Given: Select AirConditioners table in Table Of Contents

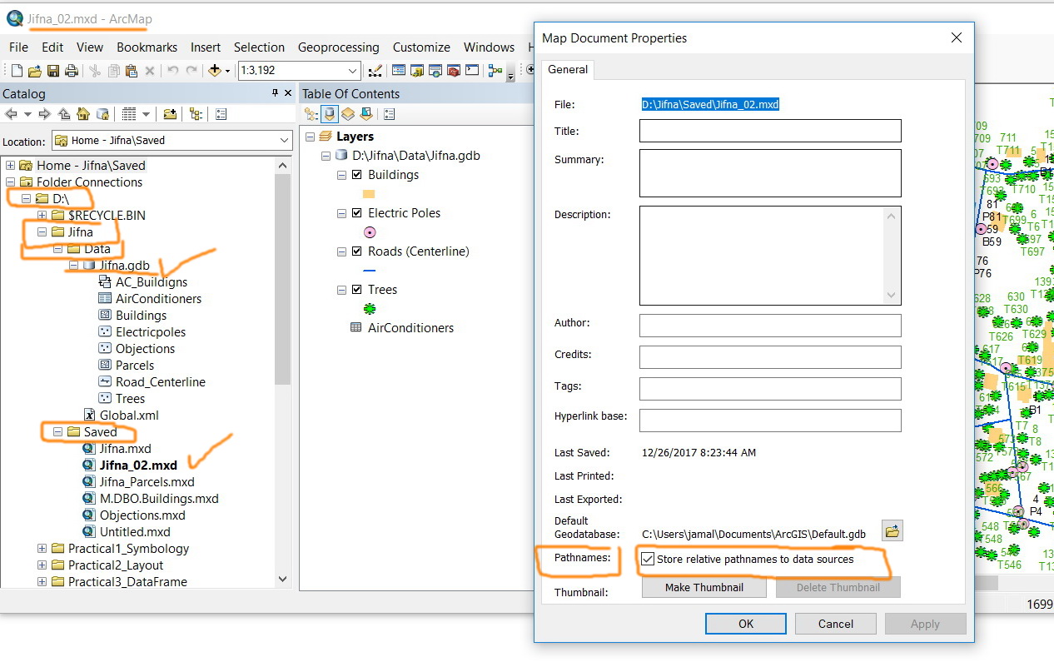Looking at the screenshot, I should [411, 328].
